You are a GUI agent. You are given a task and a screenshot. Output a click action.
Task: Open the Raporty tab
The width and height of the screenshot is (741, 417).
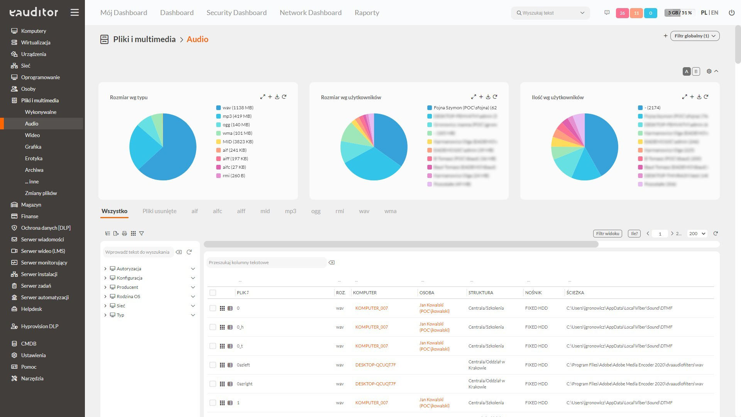pos(367,13)
